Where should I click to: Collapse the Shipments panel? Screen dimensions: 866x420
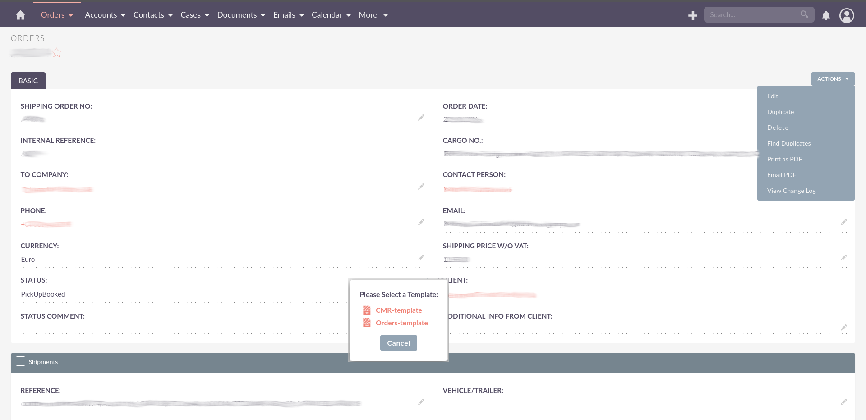pos(21,361)
